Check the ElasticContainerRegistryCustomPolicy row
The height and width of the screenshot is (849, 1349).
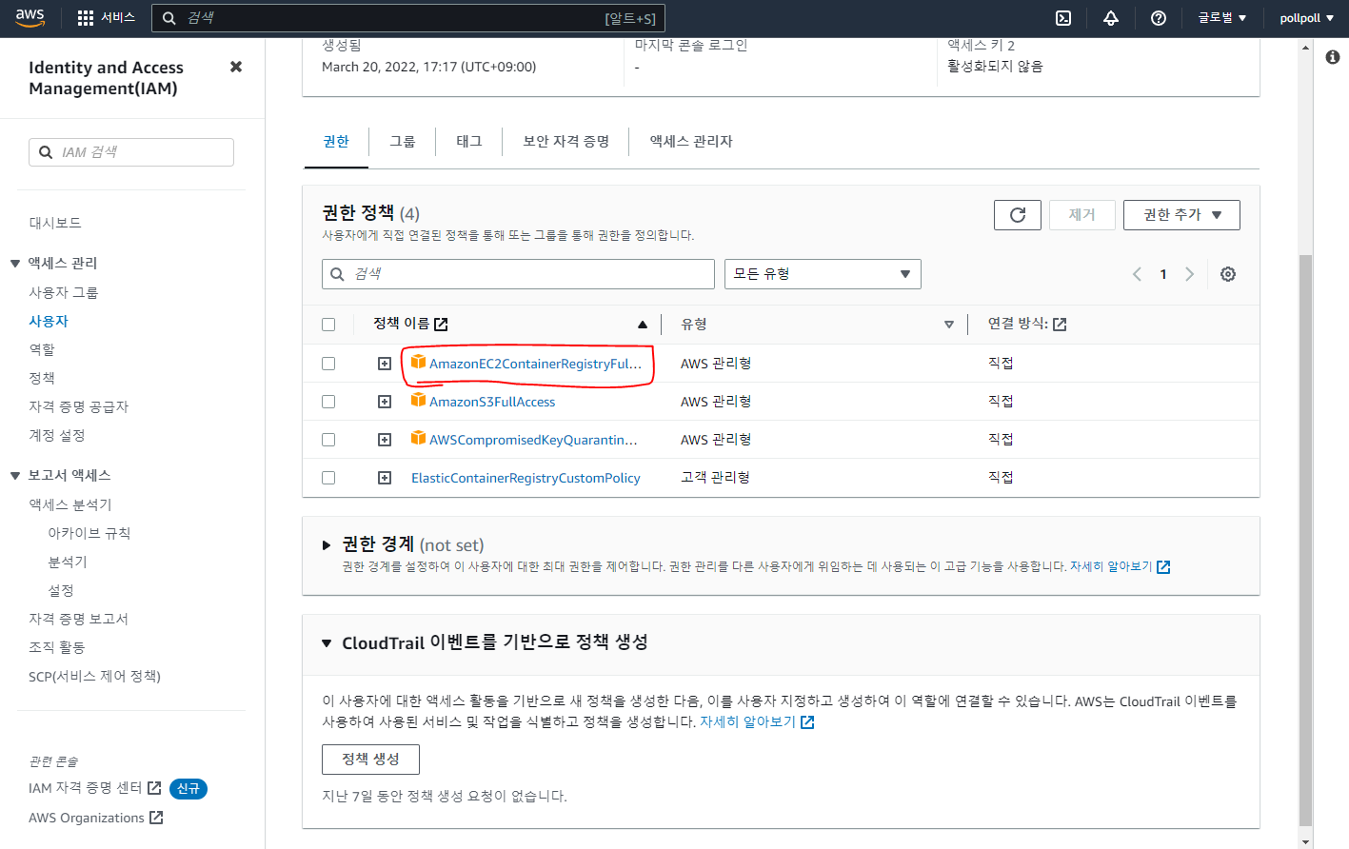(328, 478)
